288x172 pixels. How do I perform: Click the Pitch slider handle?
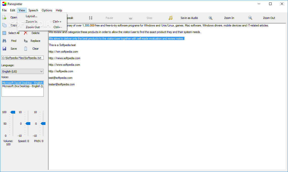pyautogui.click(x=43, y=124)
